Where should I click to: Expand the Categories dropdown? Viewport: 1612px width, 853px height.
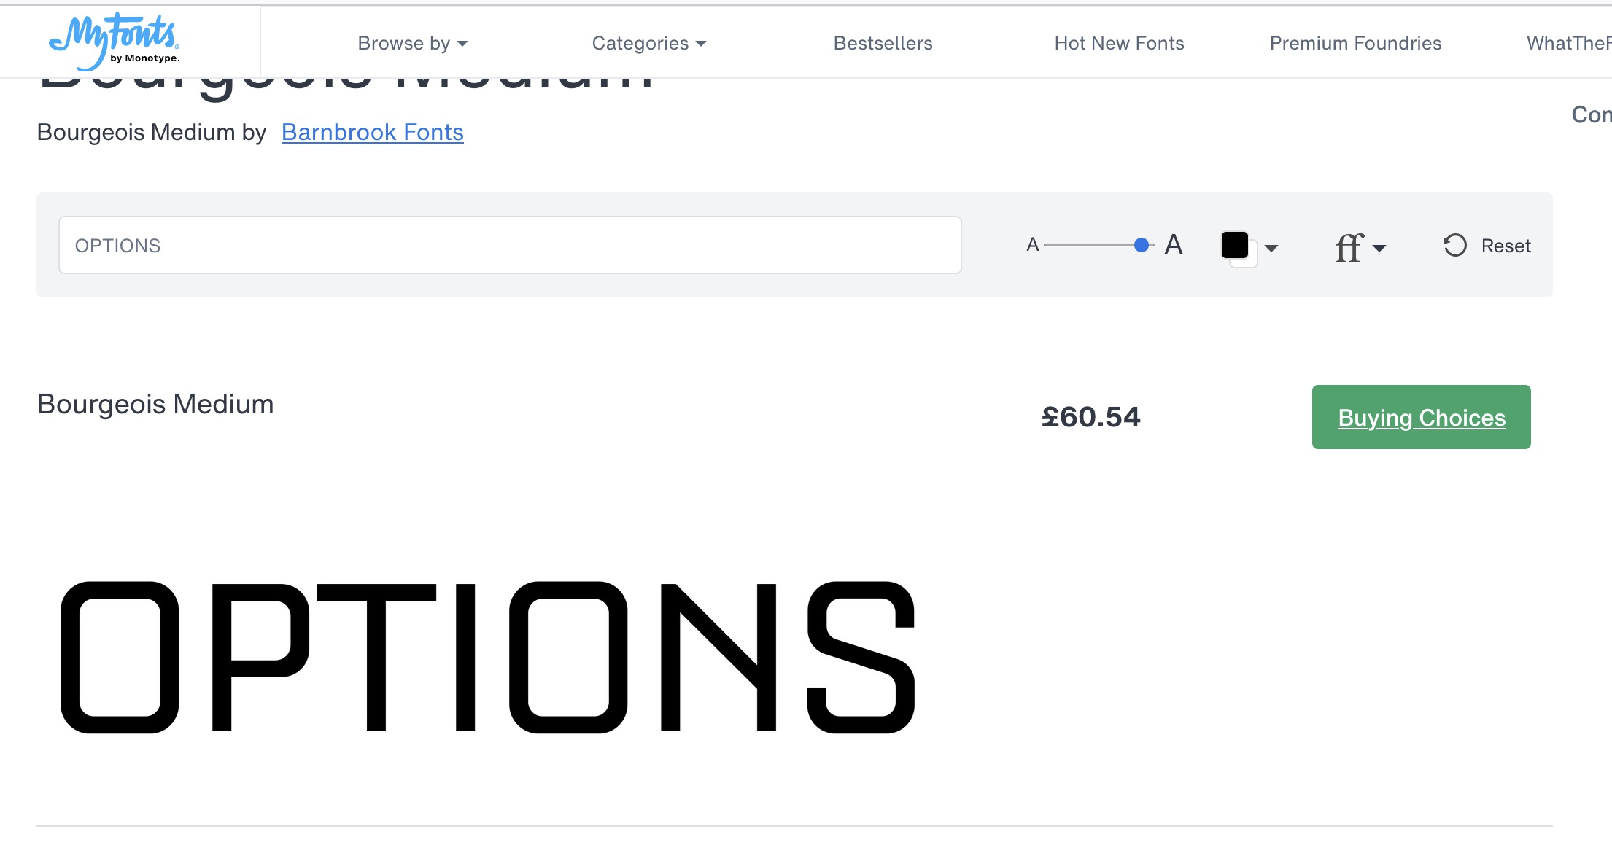(648, 44)
